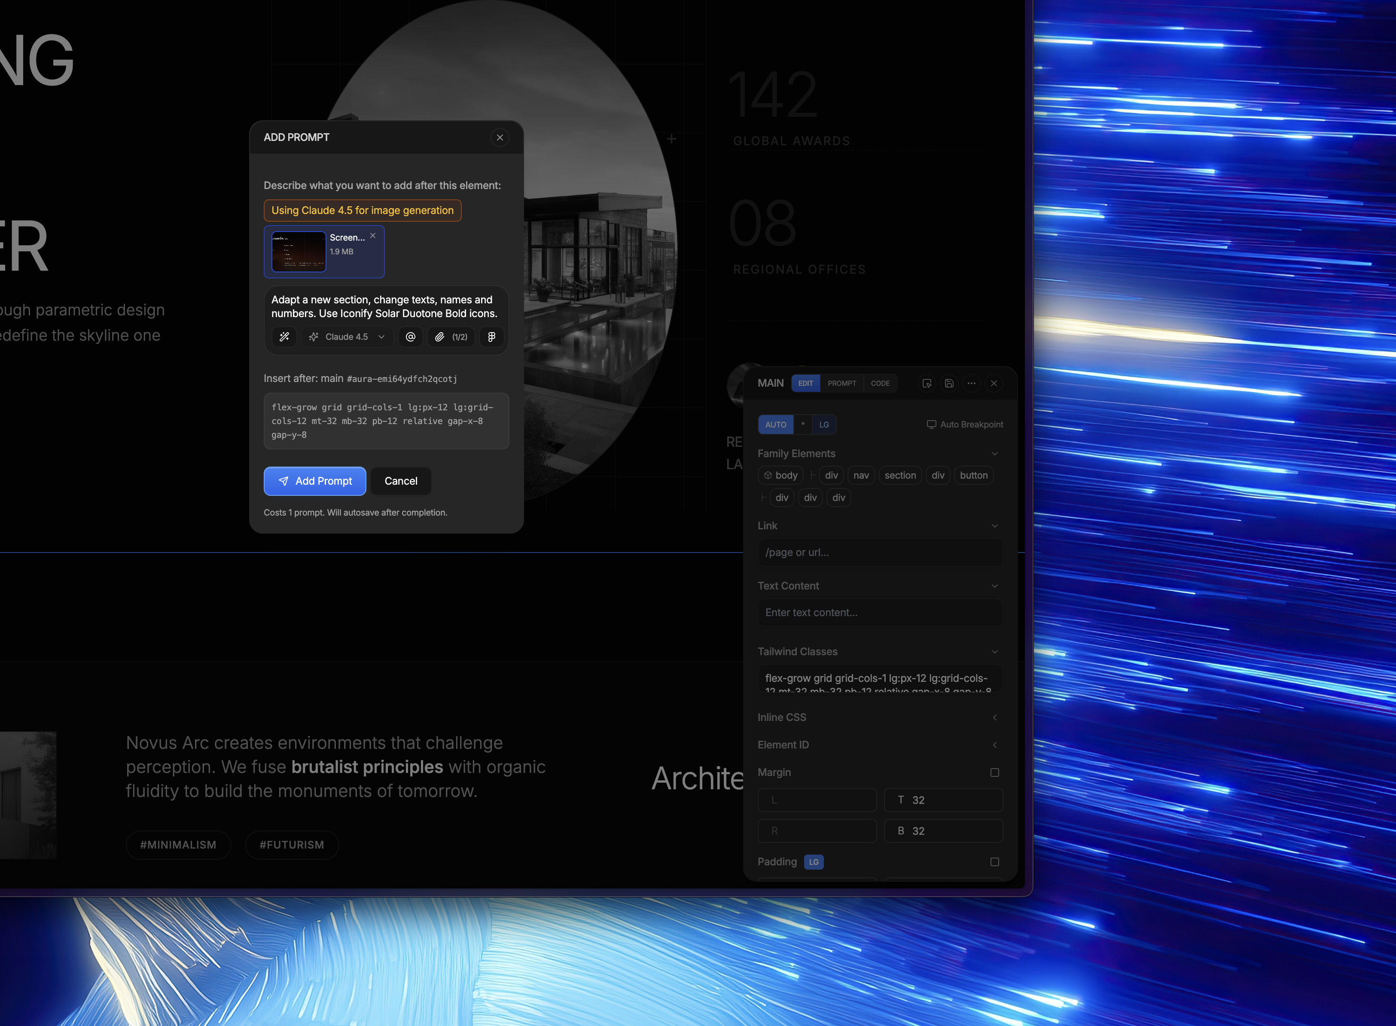Switch to the CODE tab
Screen dimensions: 1396x1026
(880, 383)
